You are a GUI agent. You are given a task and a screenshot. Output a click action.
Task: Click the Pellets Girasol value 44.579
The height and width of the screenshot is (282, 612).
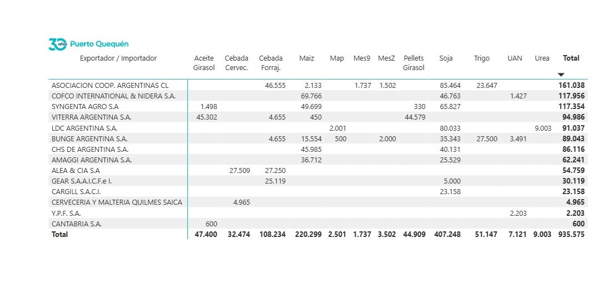click(x=415, y=117)
